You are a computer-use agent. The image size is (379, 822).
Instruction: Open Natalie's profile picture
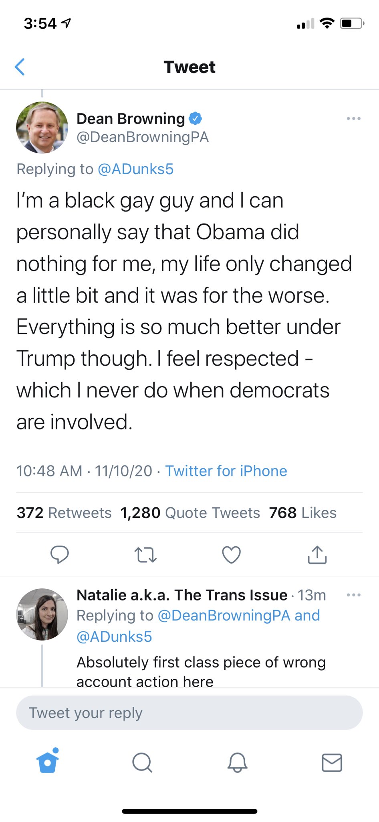pos(42,614)
